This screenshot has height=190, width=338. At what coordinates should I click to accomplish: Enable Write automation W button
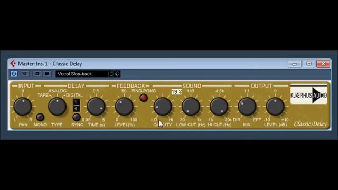(x=47, y=74)
